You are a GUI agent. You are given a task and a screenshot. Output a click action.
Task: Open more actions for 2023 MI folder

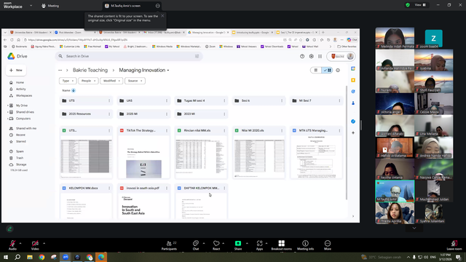point(224,114)
